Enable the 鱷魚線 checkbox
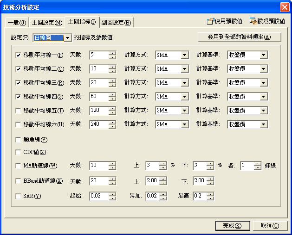Screen dimensions: 292x235 coord(19,140)
